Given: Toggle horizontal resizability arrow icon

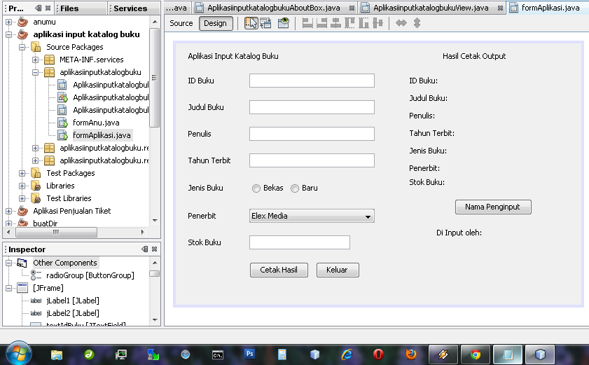Looking at the screenshot, I should [401, 23].
